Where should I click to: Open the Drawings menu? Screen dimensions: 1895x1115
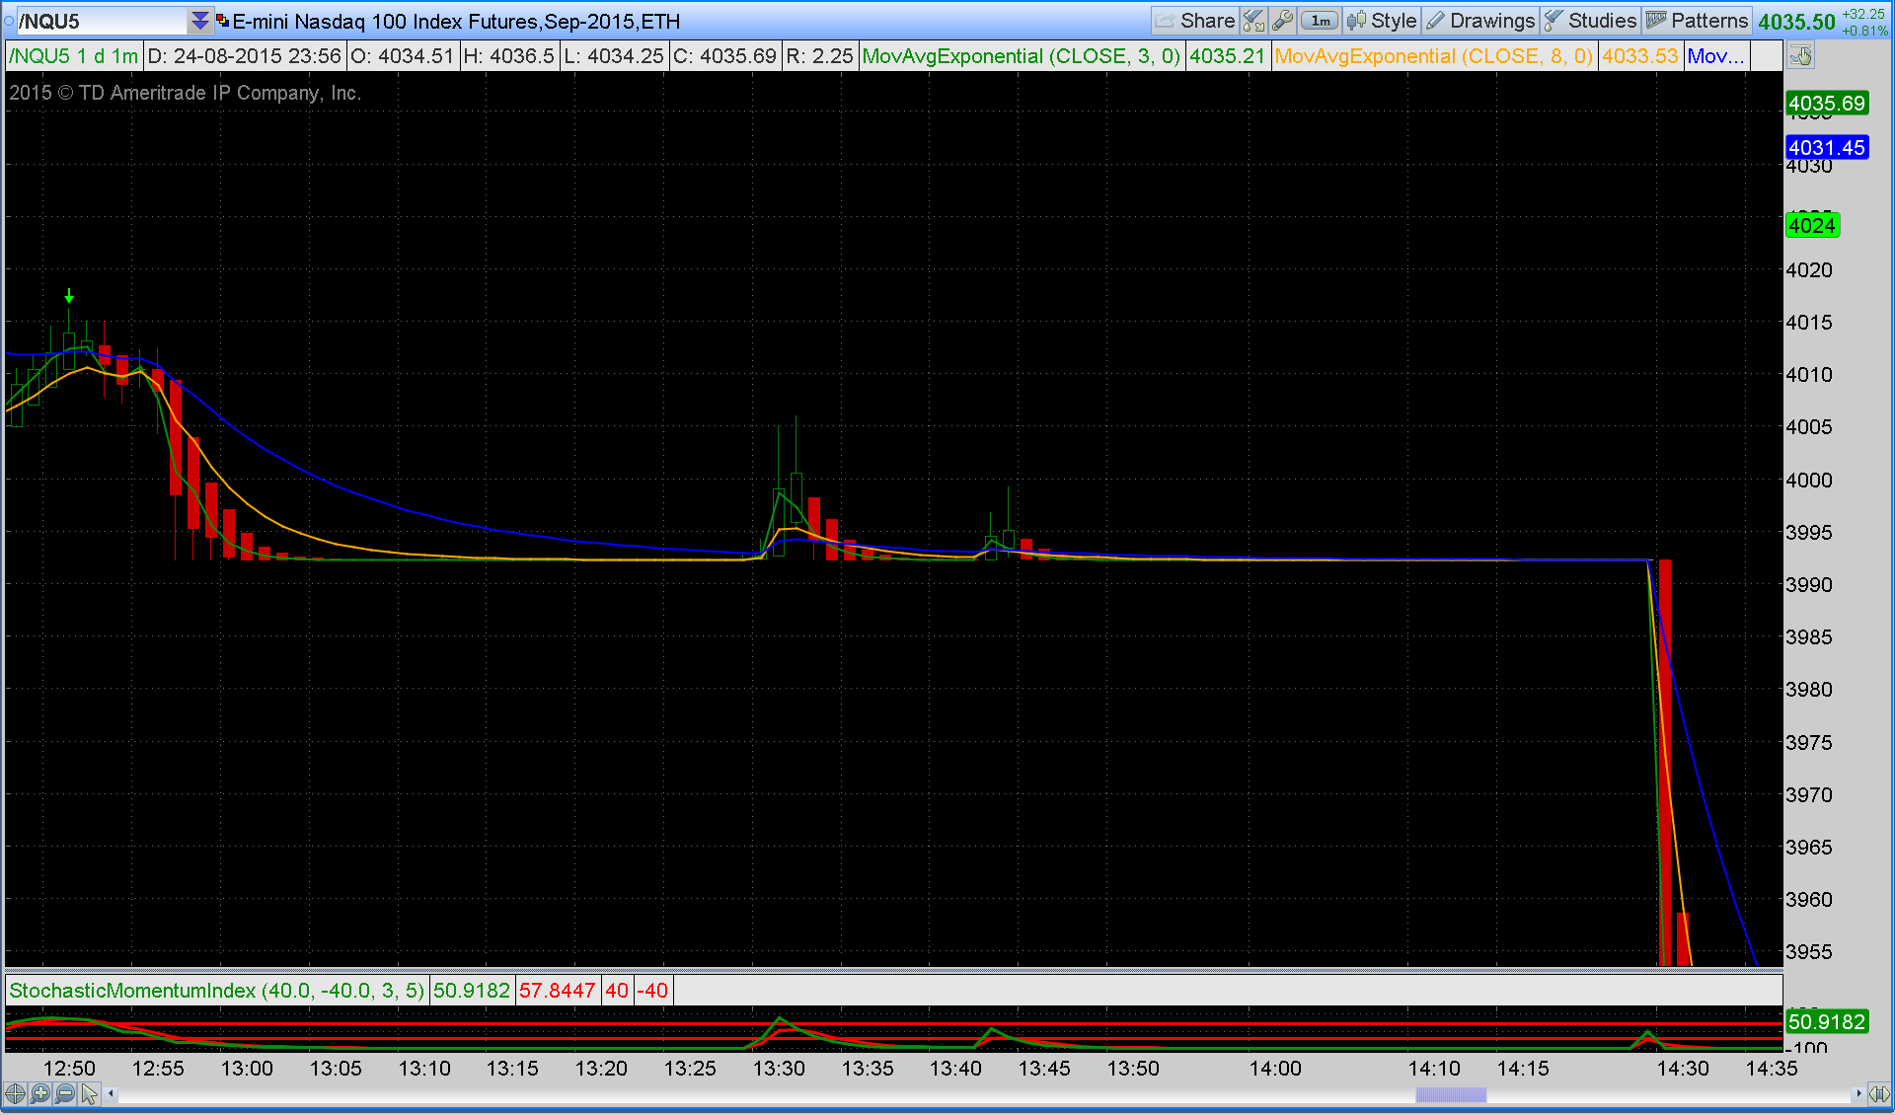[1480, 21]
